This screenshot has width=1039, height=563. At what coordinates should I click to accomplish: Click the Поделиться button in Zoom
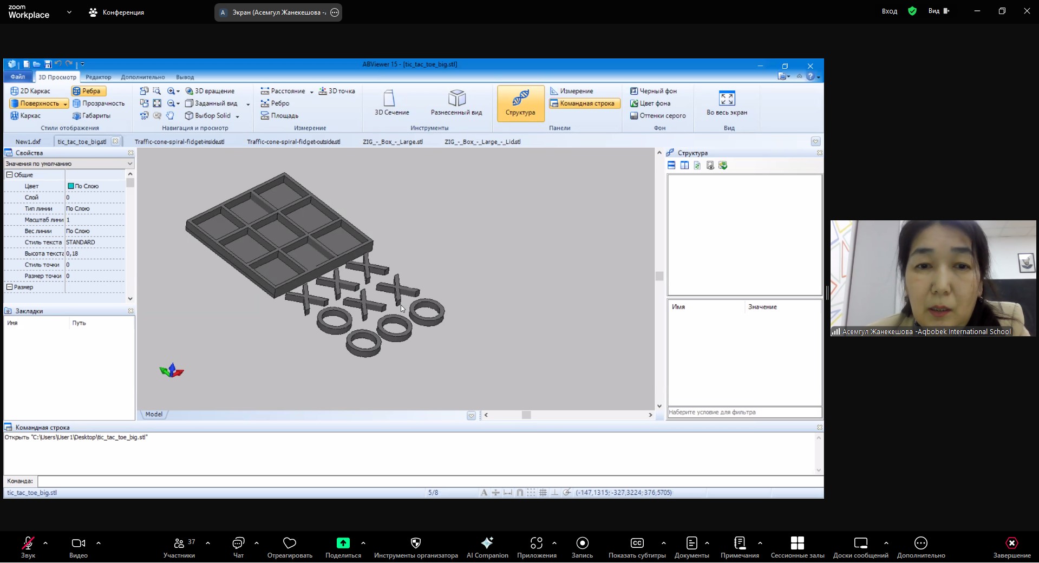click(x=343, y=546)
